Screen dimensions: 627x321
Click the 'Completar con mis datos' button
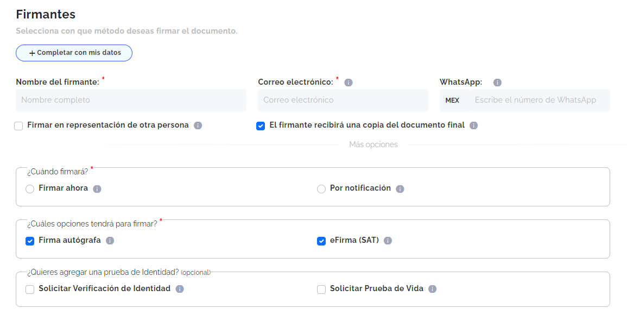(x=74, y=53)
